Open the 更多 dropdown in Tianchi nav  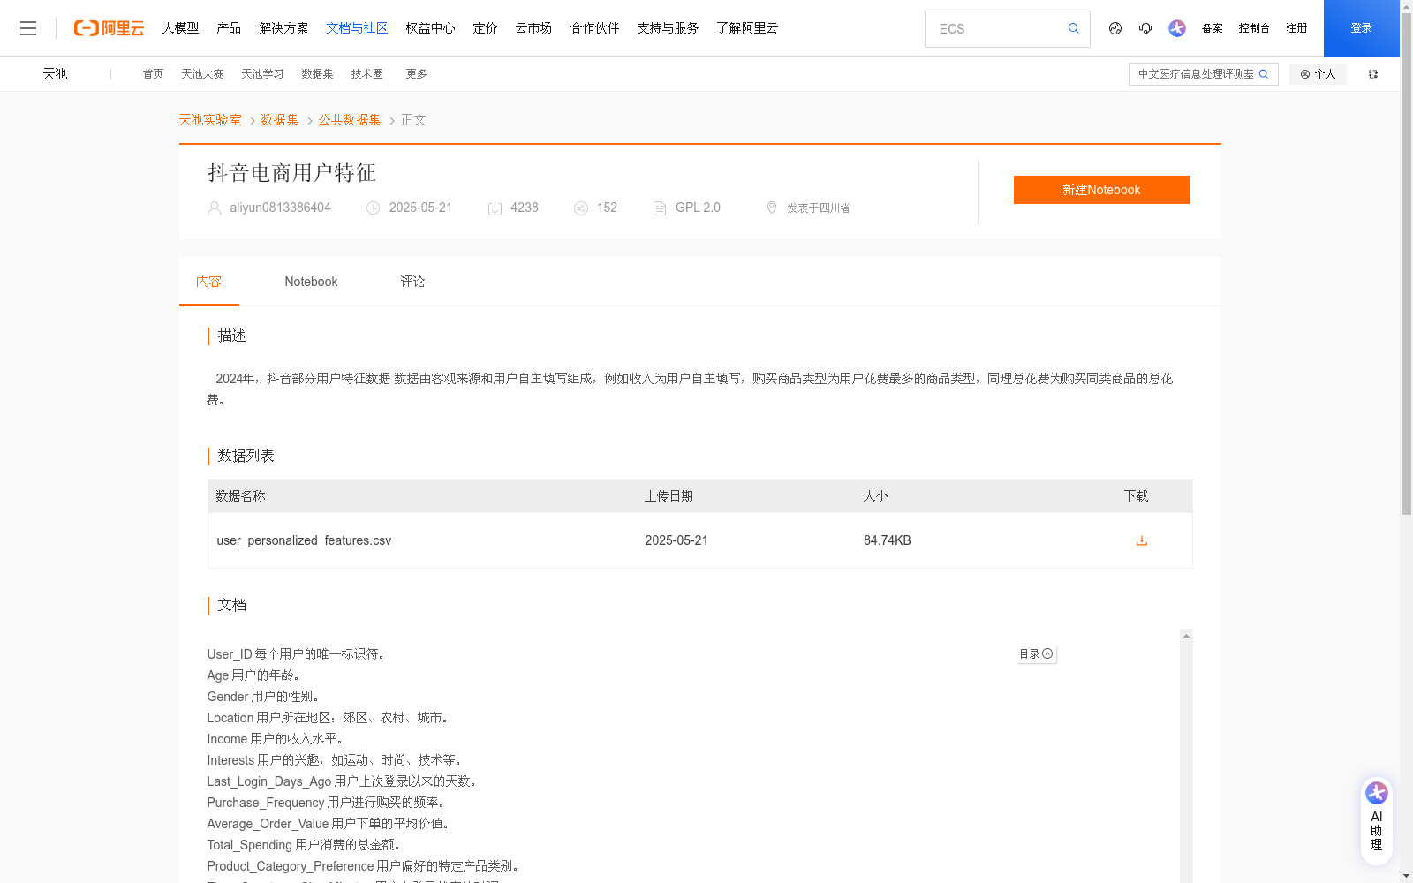click(x=416, y=73)
